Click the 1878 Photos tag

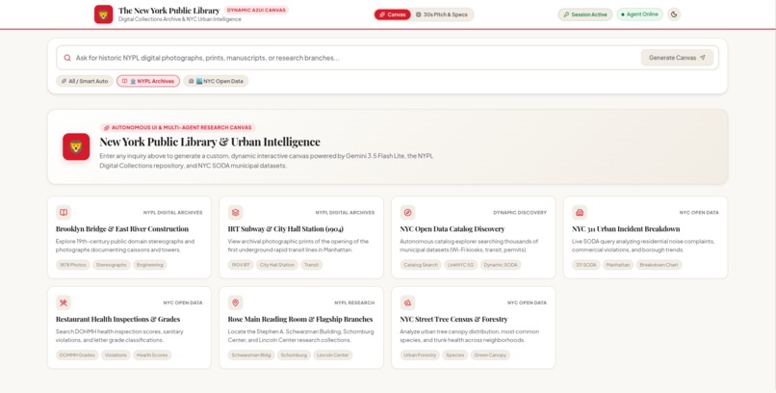pos(73,265)
